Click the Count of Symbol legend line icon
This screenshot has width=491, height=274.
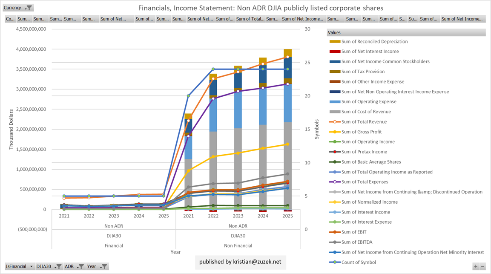click(335, 262)
